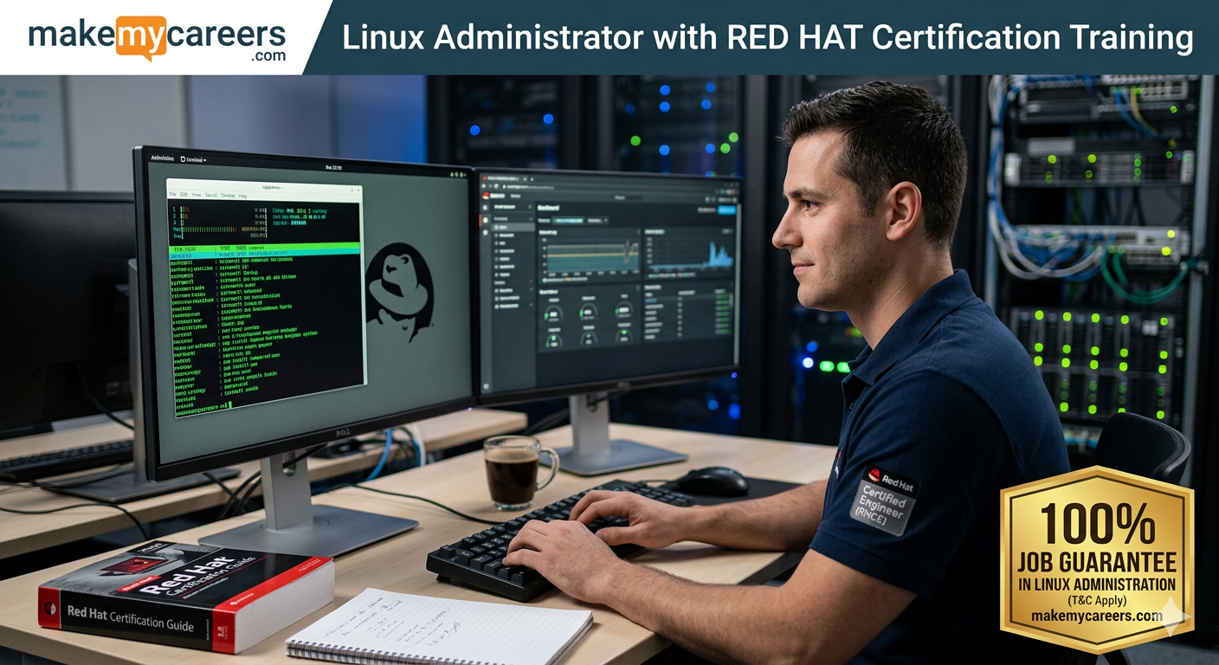Open the time range dropdown beside the host selector
1219x665 pixels.
point(596,221)
